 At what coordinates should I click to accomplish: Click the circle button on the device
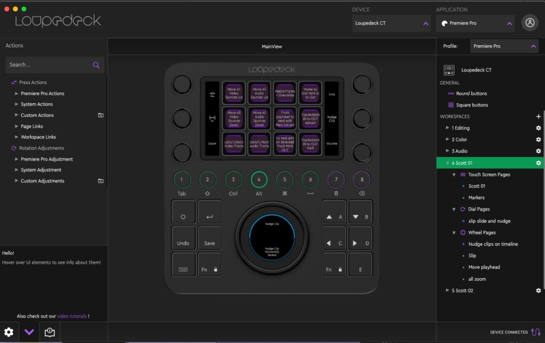pyautogui.click(x=183, y=212)
